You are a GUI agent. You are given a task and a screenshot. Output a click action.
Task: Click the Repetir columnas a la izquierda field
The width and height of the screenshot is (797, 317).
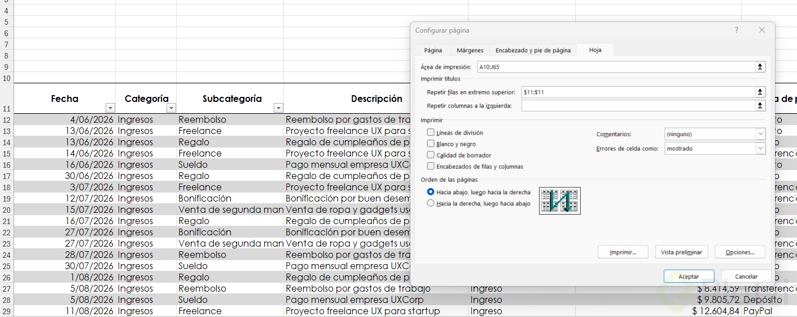tap(638, 105)
